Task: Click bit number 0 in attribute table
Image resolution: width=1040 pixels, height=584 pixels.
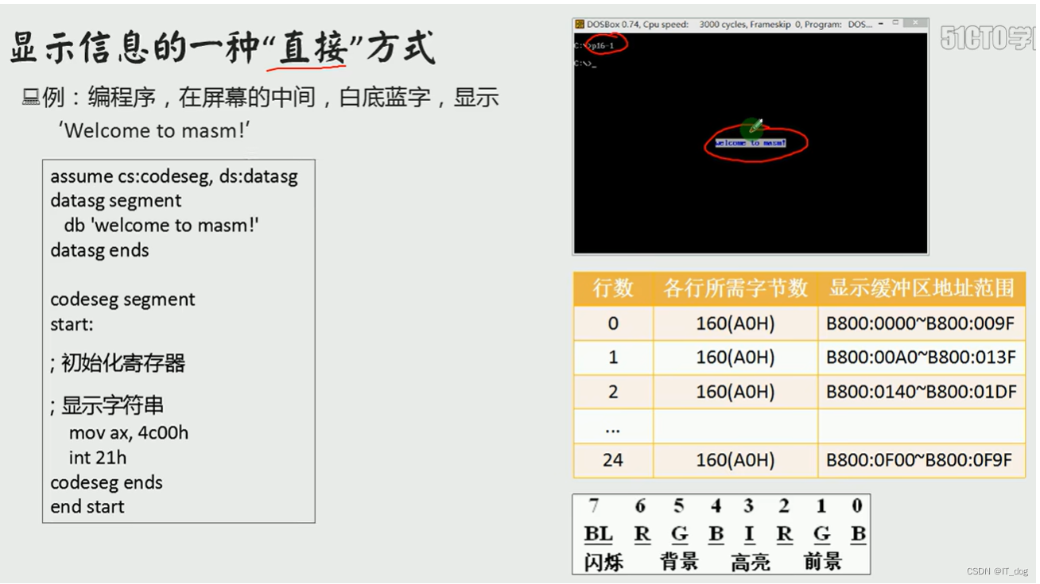Action: pyautogui.click(x=856, y=506)
